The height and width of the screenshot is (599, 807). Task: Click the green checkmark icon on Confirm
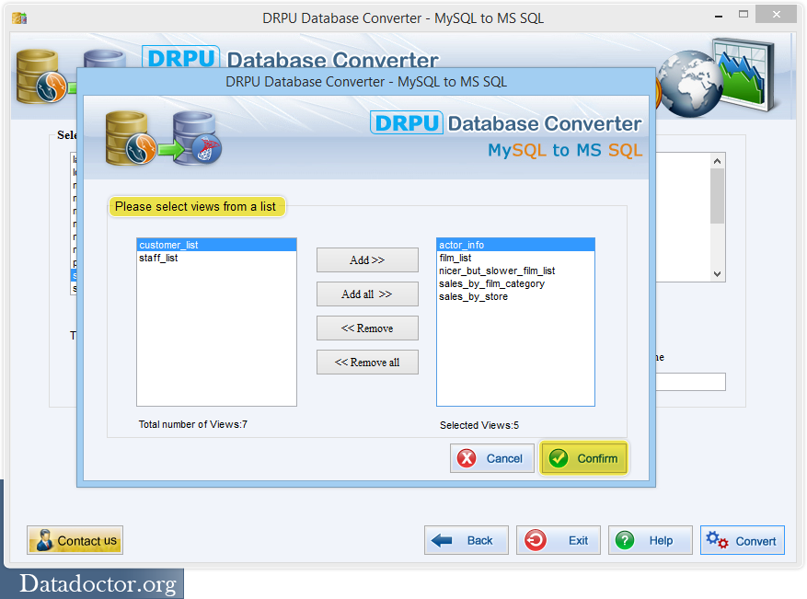pos(559,458)
